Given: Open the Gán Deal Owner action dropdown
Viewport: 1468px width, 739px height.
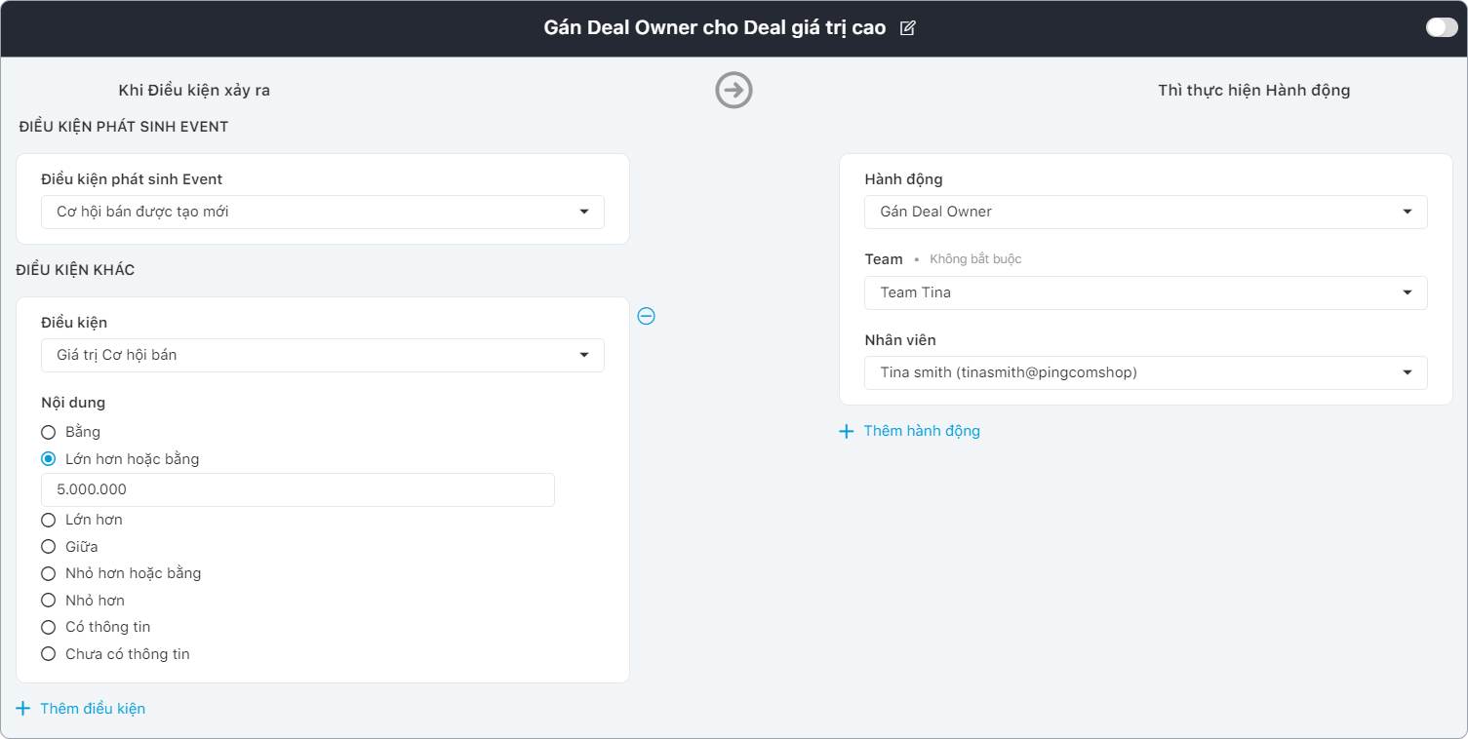Looking at the screenshot, I should [x=1146, y=212].
